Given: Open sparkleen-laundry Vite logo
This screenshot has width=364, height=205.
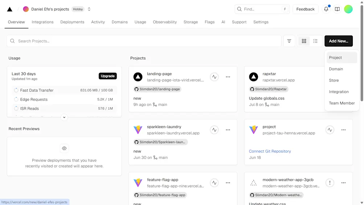Looking at the screenshot, I should pos(138,130).
